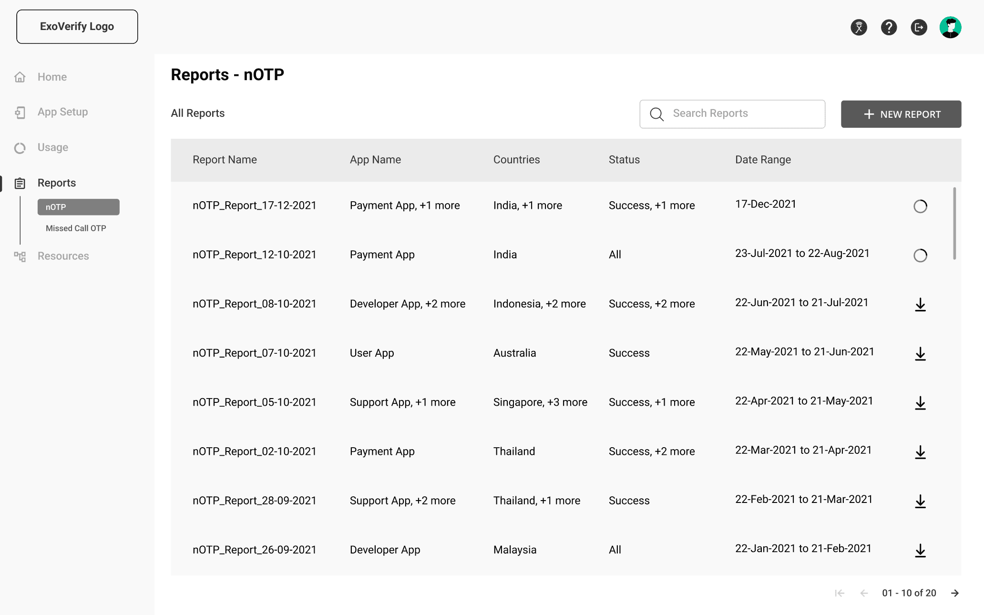The width and height of the screenshot is (984, 615).
Task: Open the Resources sidebar item
Action: point(63,256)
